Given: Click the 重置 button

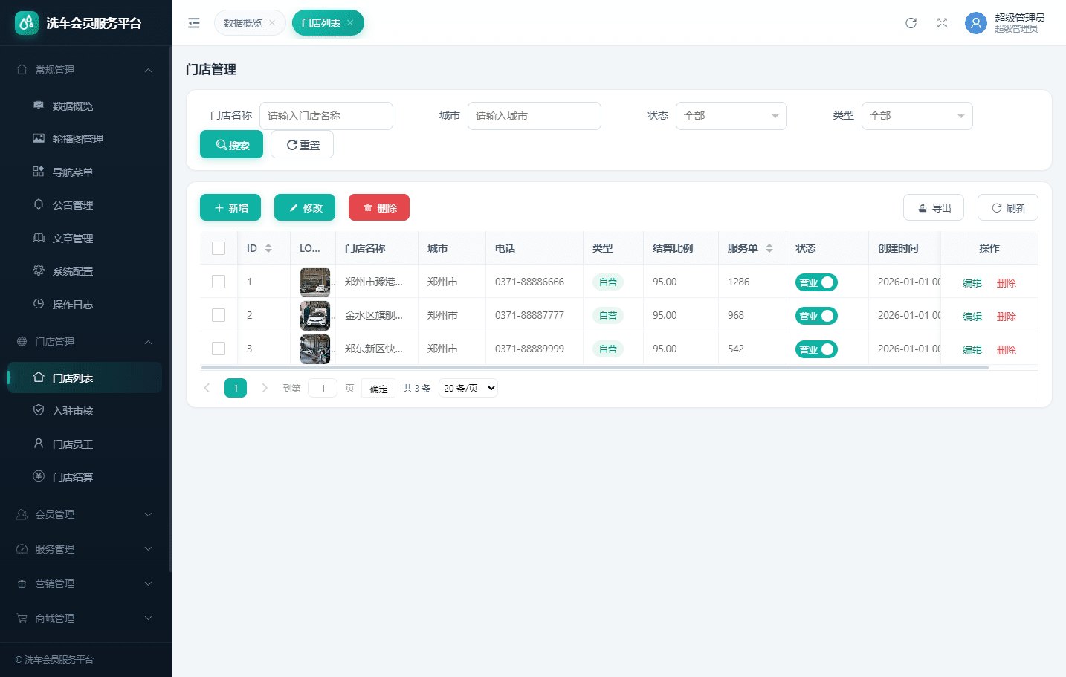Looking at the screenshot, I should coord(302,144).
